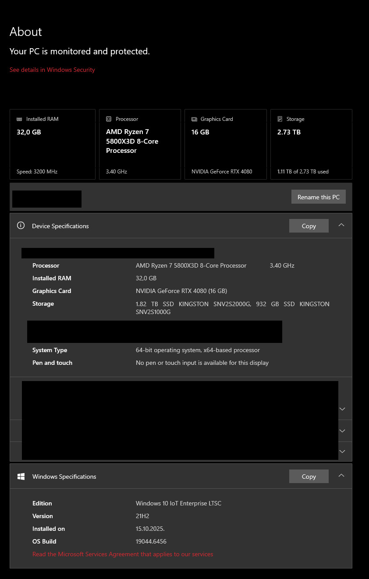Open See details in Windows Security
The height and width of the screenshot is (579, 369).
click(x=52, y=70)
